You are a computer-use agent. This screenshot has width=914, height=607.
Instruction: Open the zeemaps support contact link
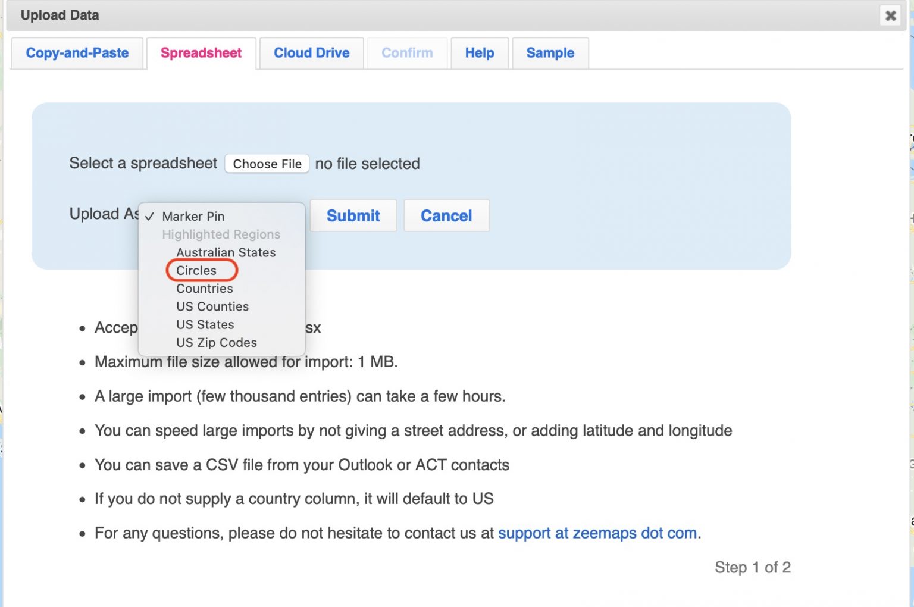(x=597, y=533)
